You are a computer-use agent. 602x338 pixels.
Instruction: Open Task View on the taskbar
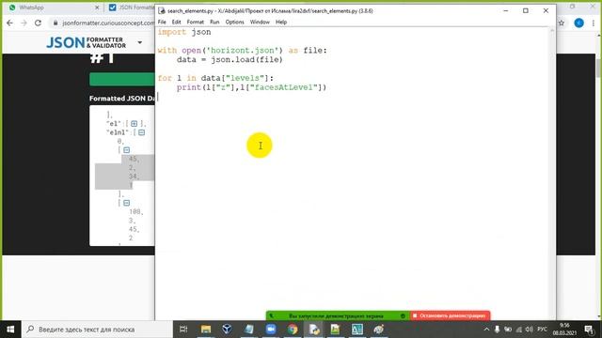pyautogui.click(x=183, y=330)
